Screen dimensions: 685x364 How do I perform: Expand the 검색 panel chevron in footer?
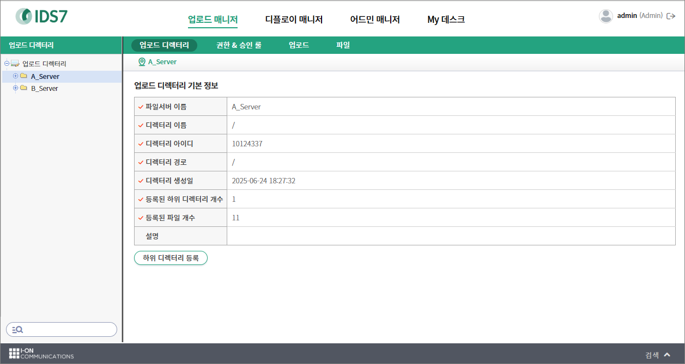click(667, 355)
